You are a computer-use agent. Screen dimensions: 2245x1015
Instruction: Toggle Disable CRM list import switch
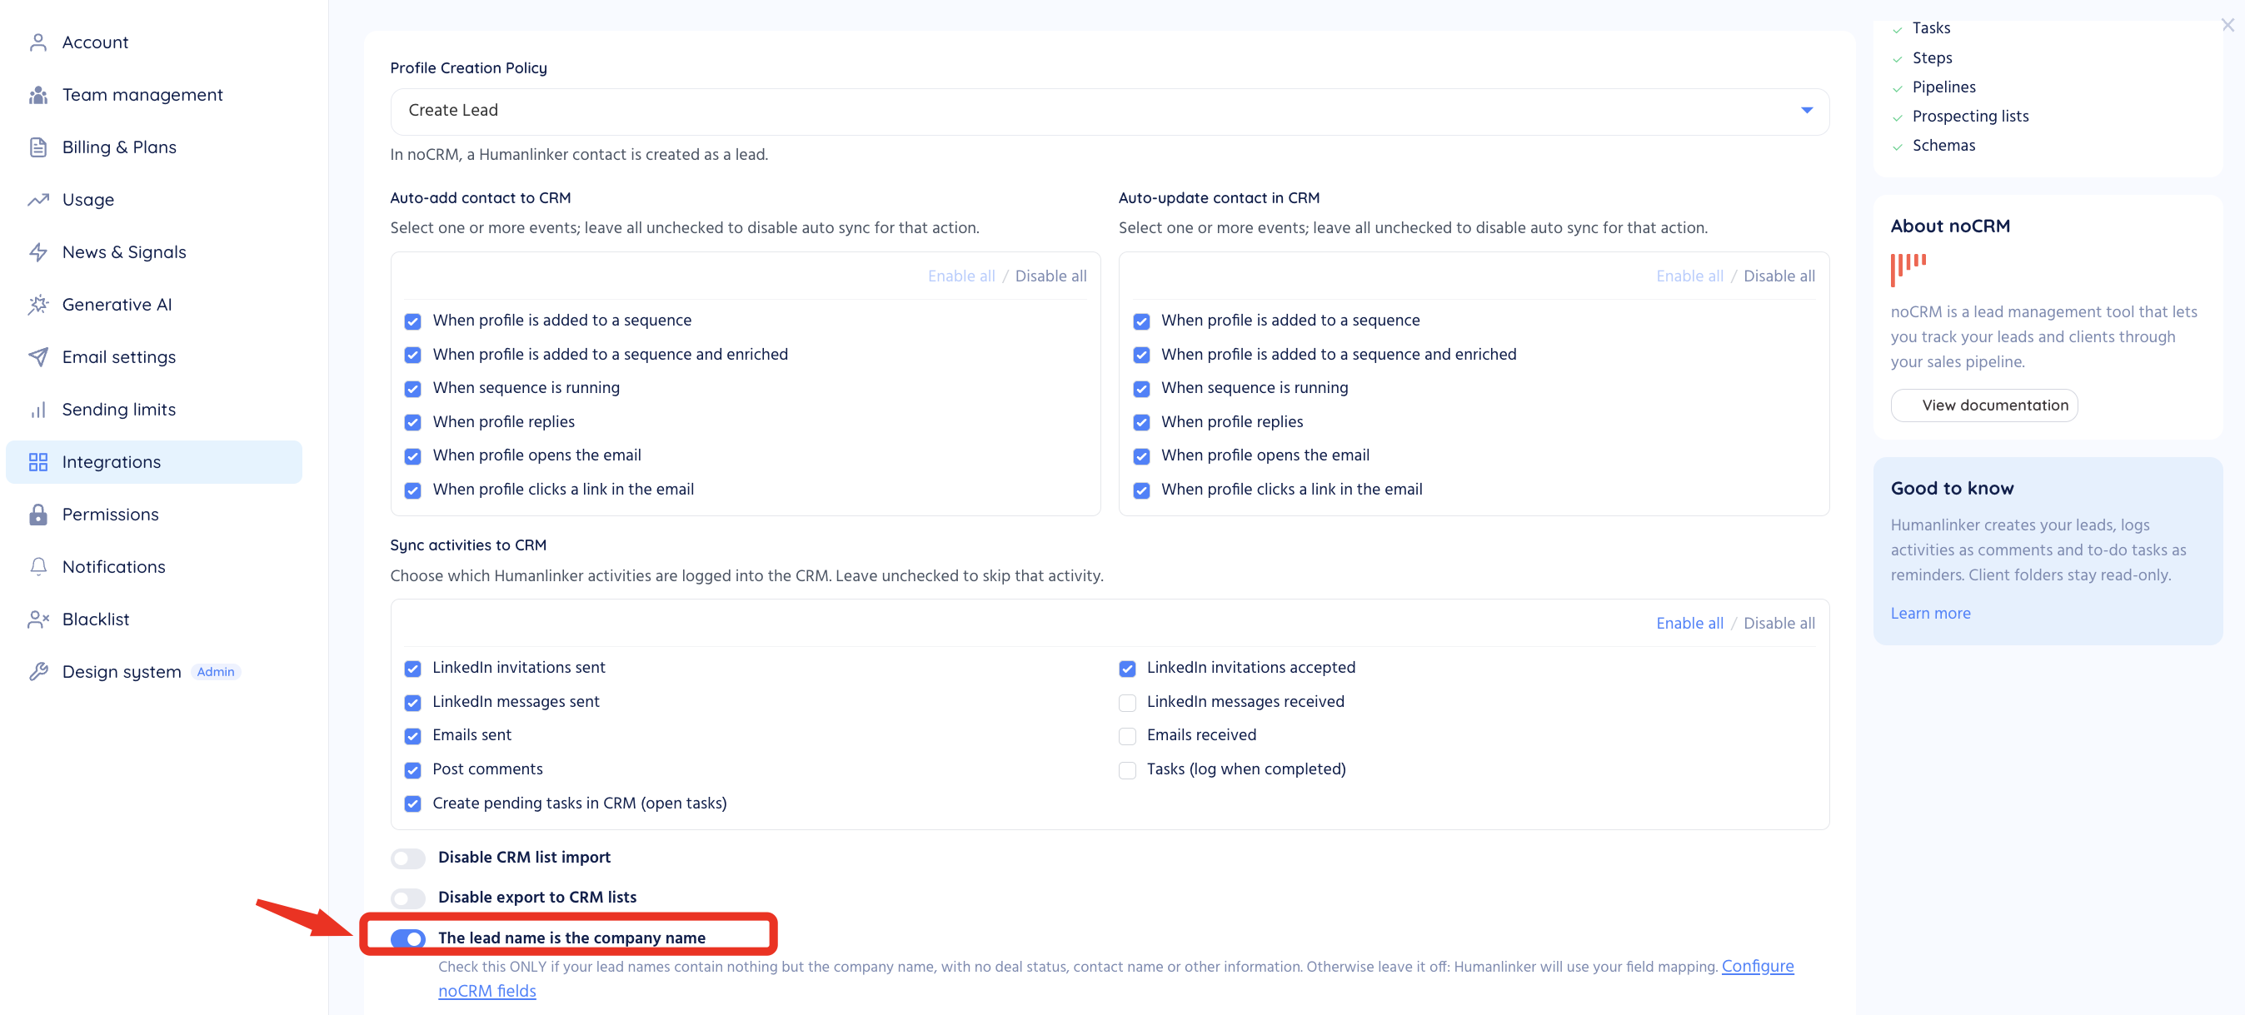coord(407,858)
